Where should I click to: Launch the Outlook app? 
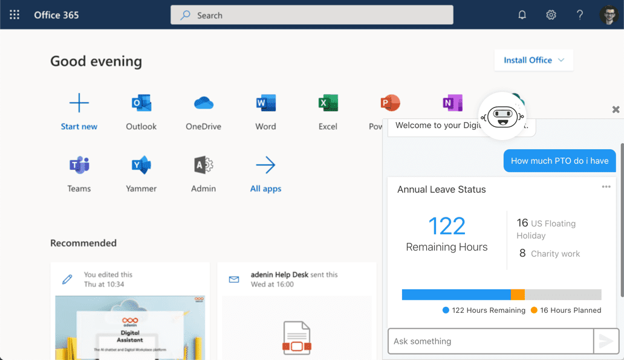(141, 103)
